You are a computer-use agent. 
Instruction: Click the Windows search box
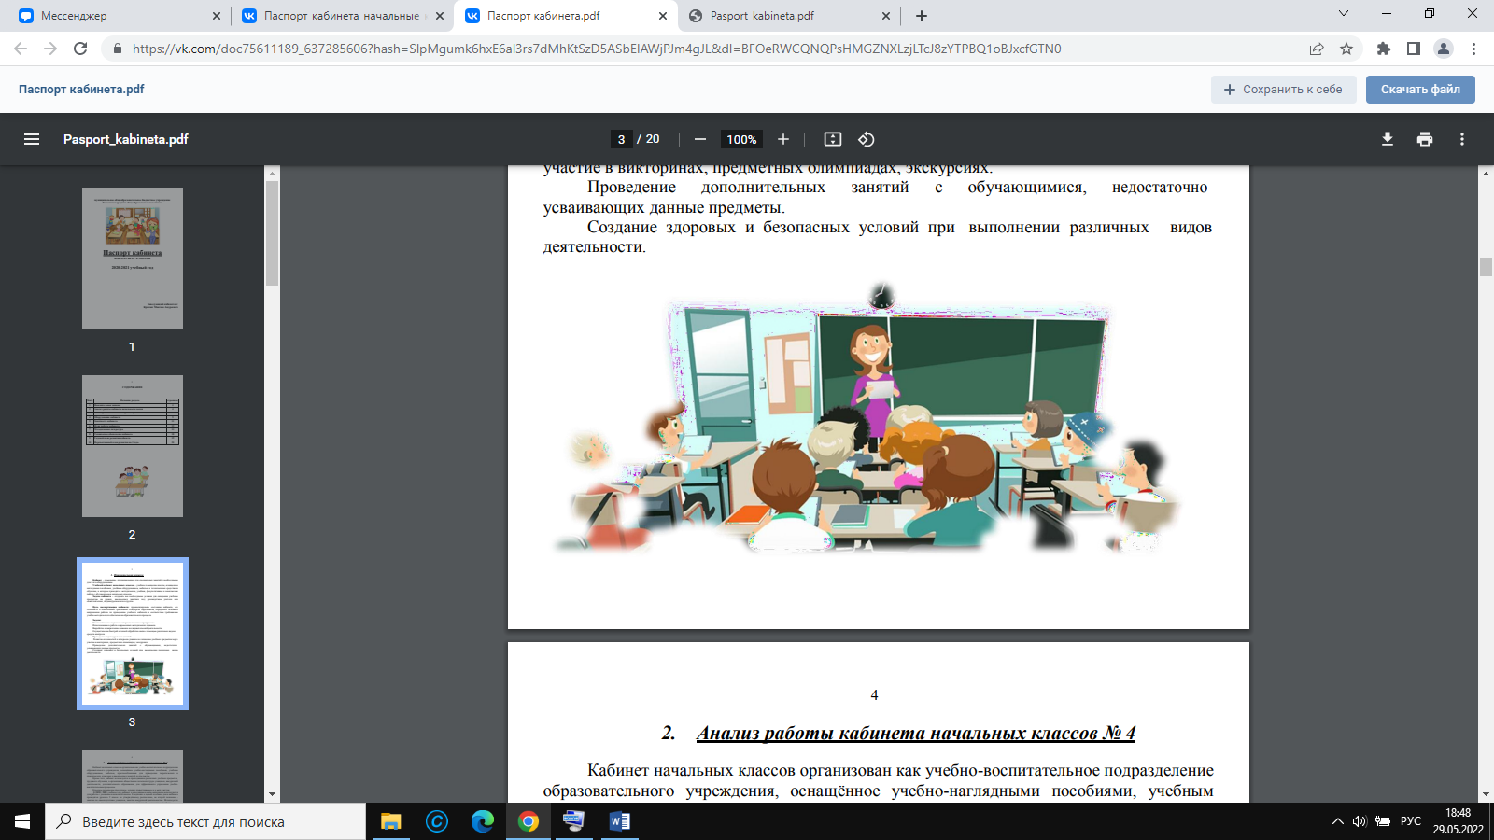[205, 821]
